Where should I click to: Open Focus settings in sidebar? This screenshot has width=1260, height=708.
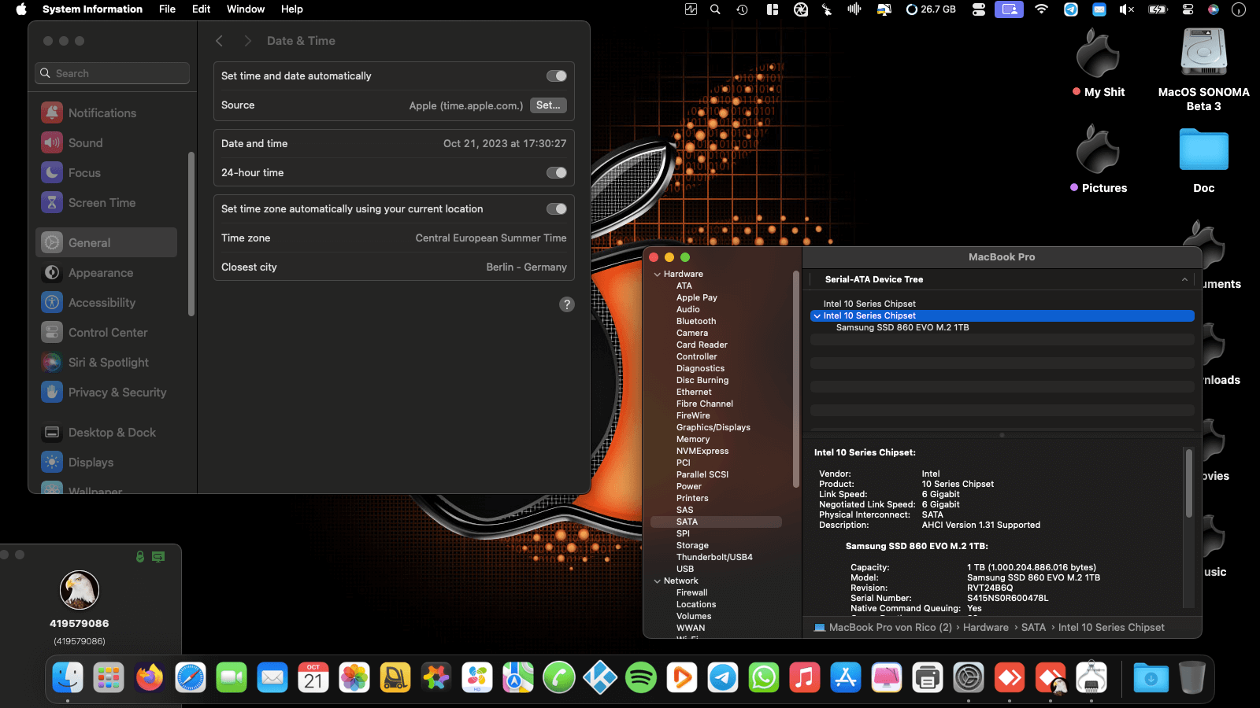(106, 173)
